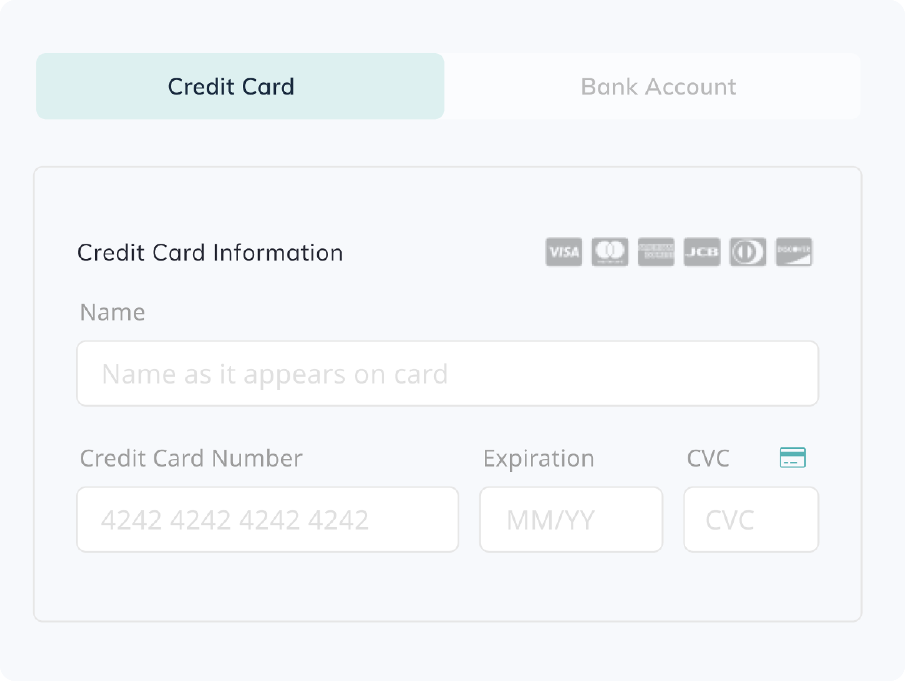Click the Name field label
Viewport: 905px width, 681px height.
112,312
